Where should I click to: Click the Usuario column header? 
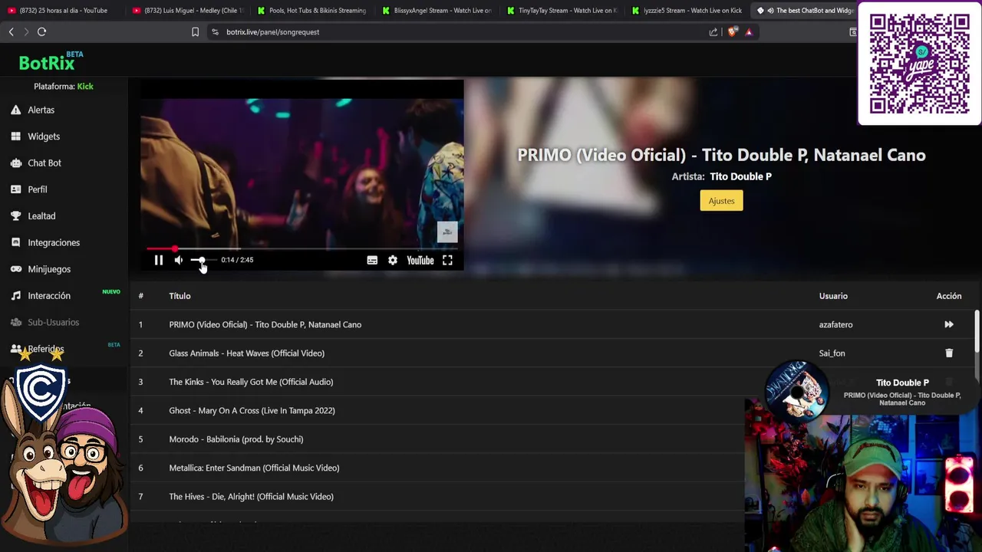tap(833, 296)
